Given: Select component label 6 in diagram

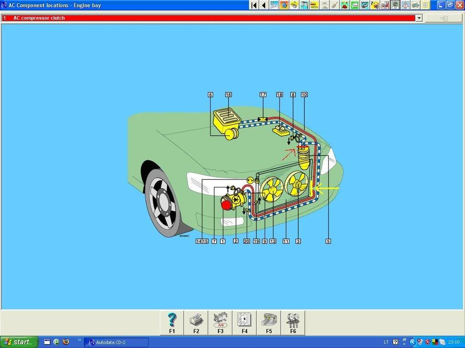Looking at the screenshot, I should 210,95.
